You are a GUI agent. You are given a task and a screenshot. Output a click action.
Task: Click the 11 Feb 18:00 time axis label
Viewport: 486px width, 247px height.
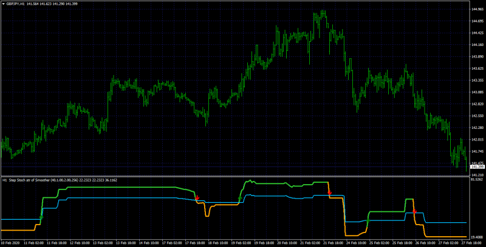click(57, 243)
